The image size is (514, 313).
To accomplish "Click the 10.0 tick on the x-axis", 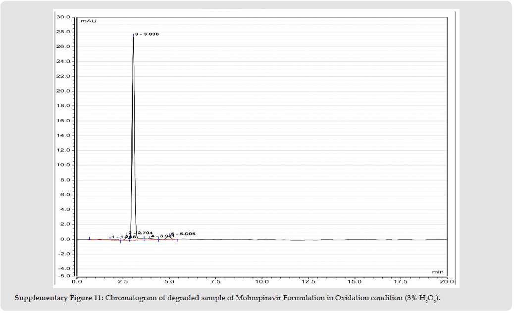I will 262,281.
